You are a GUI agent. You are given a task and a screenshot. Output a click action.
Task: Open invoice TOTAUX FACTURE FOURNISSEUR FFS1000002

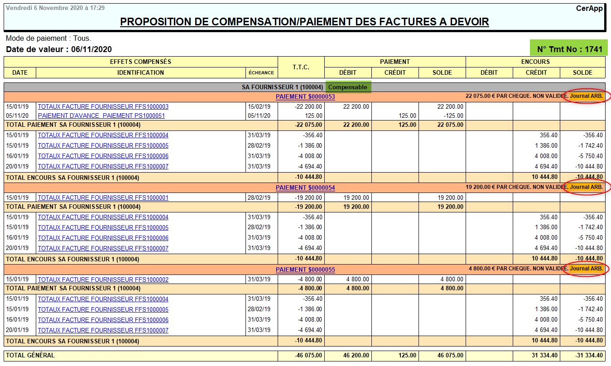point(103,279)
